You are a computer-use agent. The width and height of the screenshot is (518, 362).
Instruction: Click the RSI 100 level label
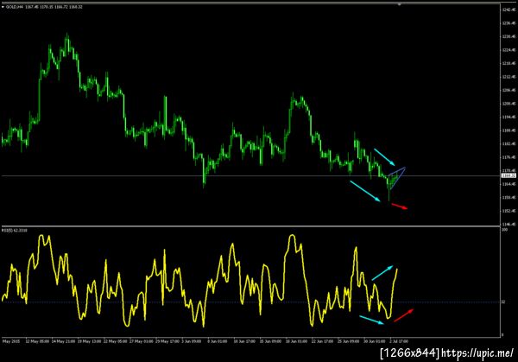pyautogui.click(x=505, y=230)
